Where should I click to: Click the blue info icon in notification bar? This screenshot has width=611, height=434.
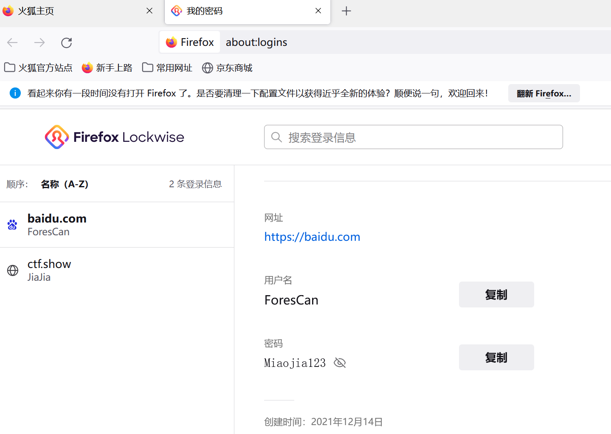pyautogui.click(x=15, y=93)
